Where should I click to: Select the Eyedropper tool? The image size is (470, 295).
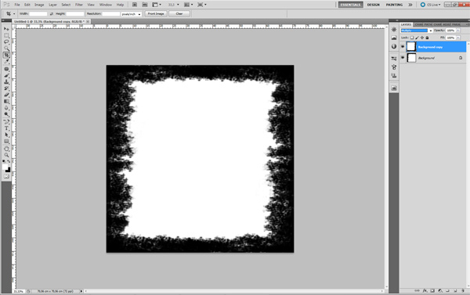pos(6,61)
